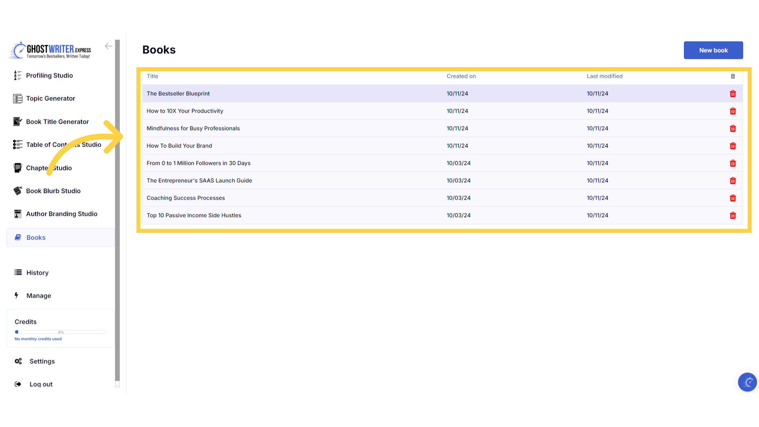Screen dimensions: 759x427
Task: Click the Profiling Studio sidebar icon
Action: (x=17, y=76)
